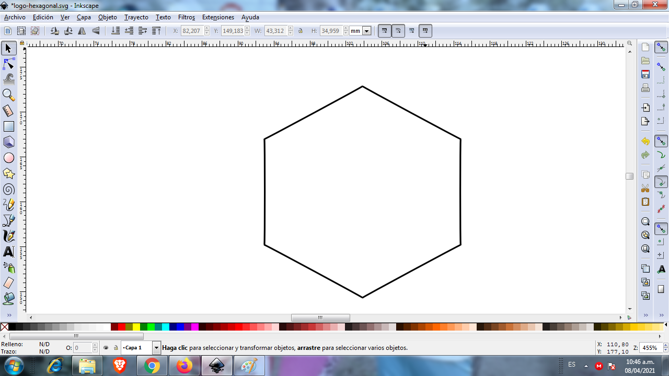Viewport: 669px width, 376px height.
Task: Toggle the top Enable snapping button
Action: (661, 48)
